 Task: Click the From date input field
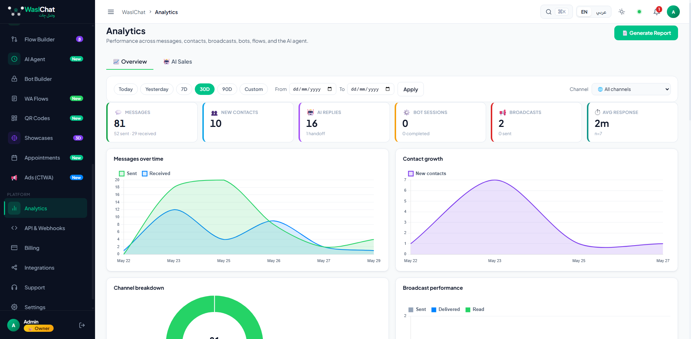(313, 89)
